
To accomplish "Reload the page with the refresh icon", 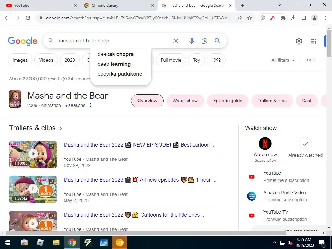I will (28, 18).
